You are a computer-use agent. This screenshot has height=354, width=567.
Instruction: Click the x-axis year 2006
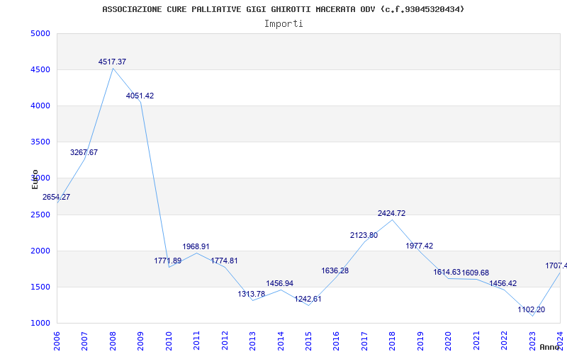click(x=57, y=341)
